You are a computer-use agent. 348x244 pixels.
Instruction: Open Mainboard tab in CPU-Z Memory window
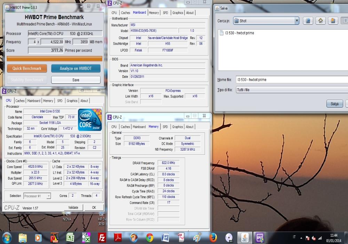[139, 127]
